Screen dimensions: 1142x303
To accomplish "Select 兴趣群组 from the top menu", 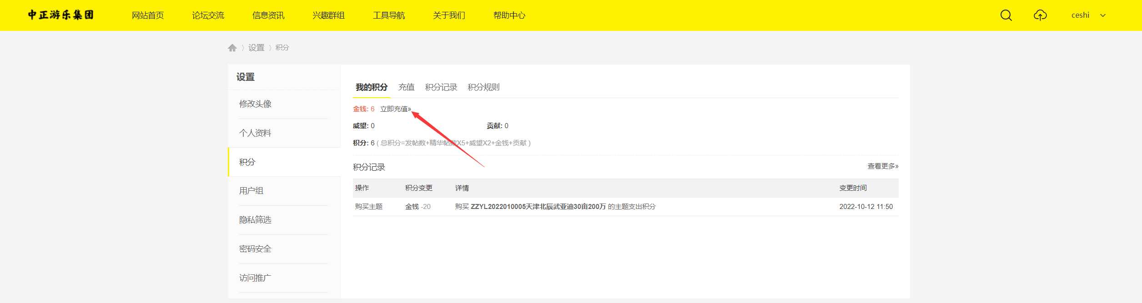I will pos(328,15).
